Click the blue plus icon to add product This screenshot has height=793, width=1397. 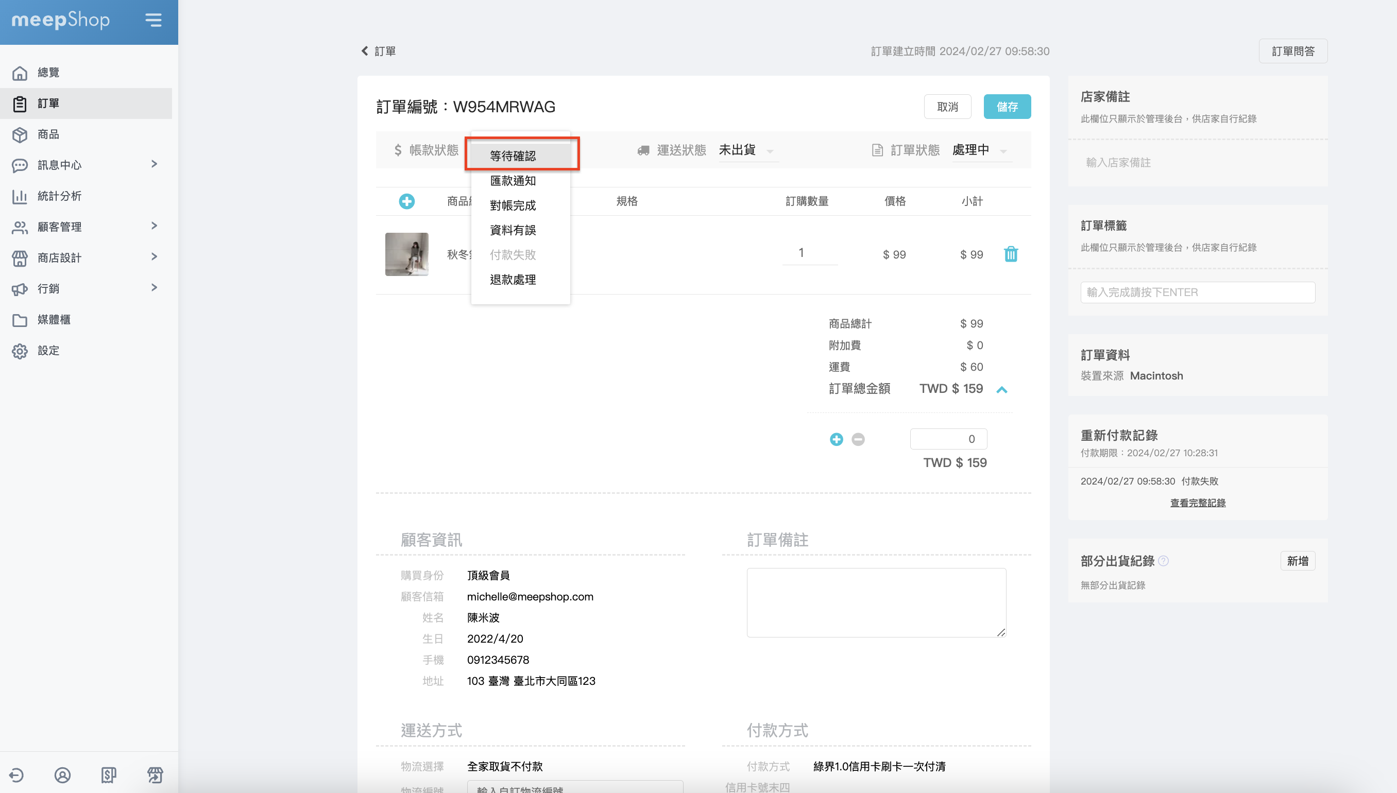406,201
